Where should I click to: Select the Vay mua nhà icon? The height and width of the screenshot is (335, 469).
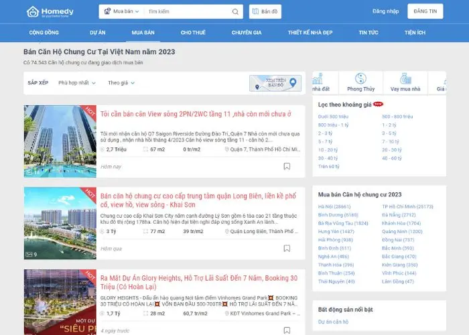click(405, 82)
